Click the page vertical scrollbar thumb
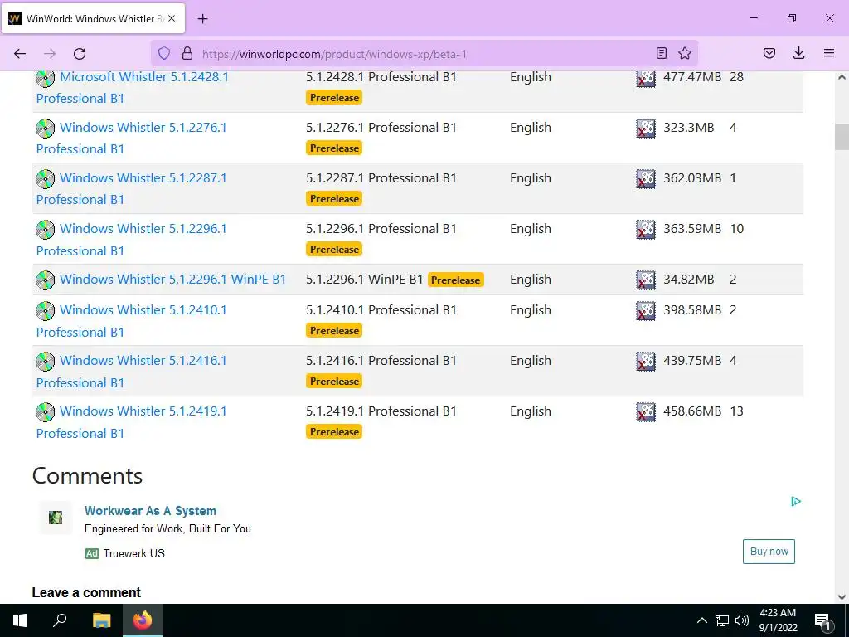This screenshot has width=849, height=637. pyautogui.click(x=842, y=137)
